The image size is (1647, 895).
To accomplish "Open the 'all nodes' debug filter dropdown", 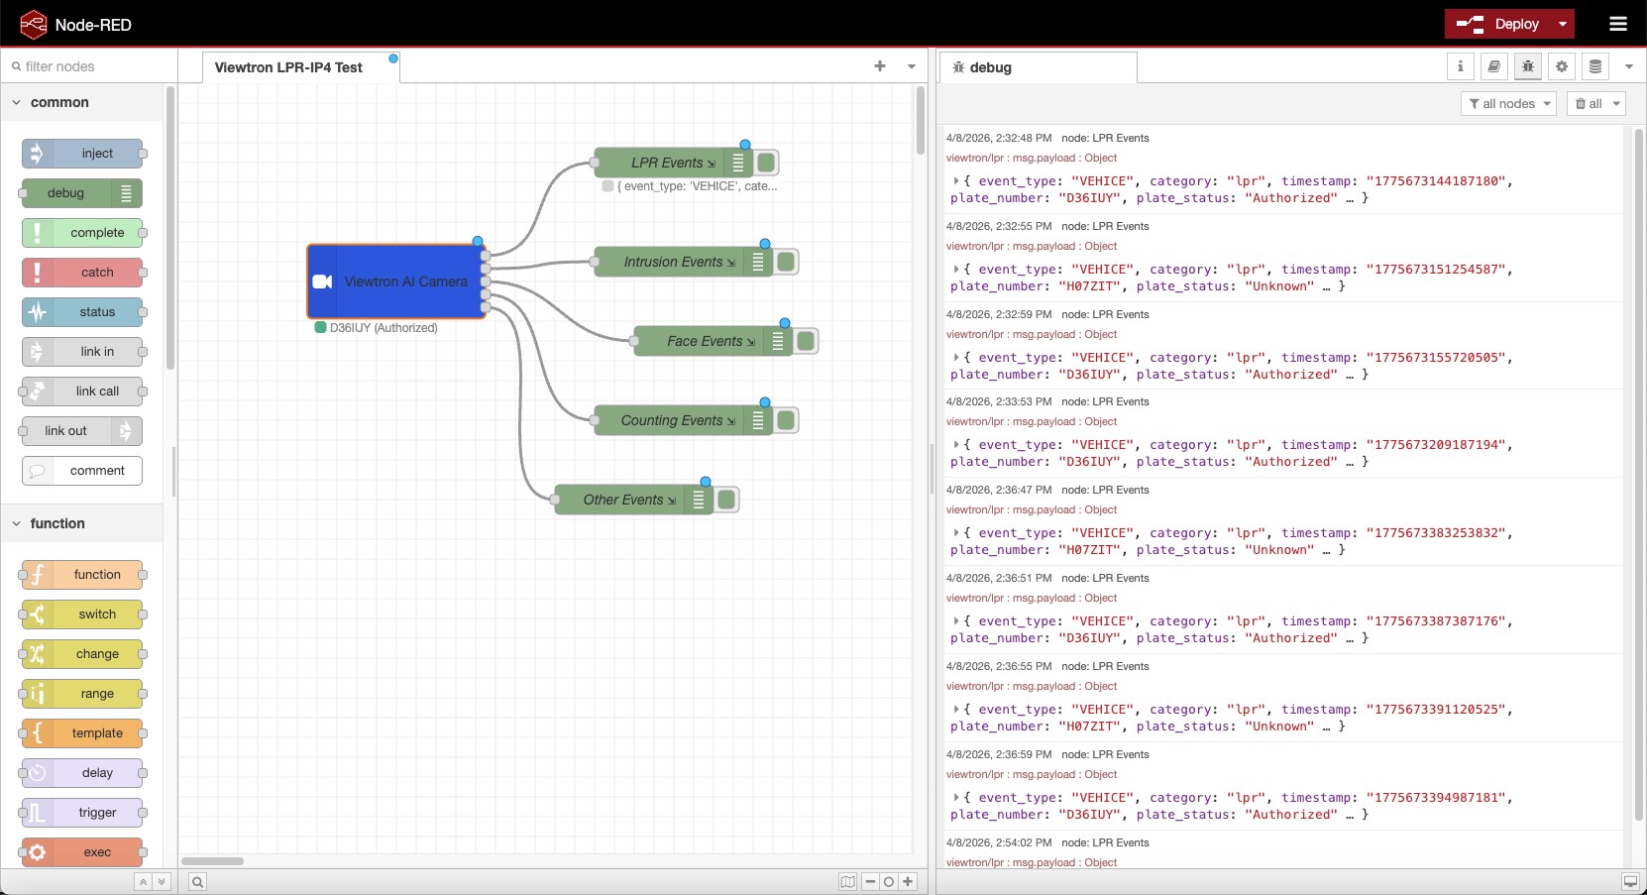I will (1508, 103).
